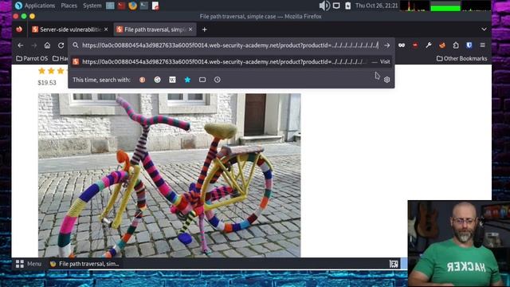Screen dimensions: 510x287
Task: Click the URL address bar field
Action: [x=230, y=45]
